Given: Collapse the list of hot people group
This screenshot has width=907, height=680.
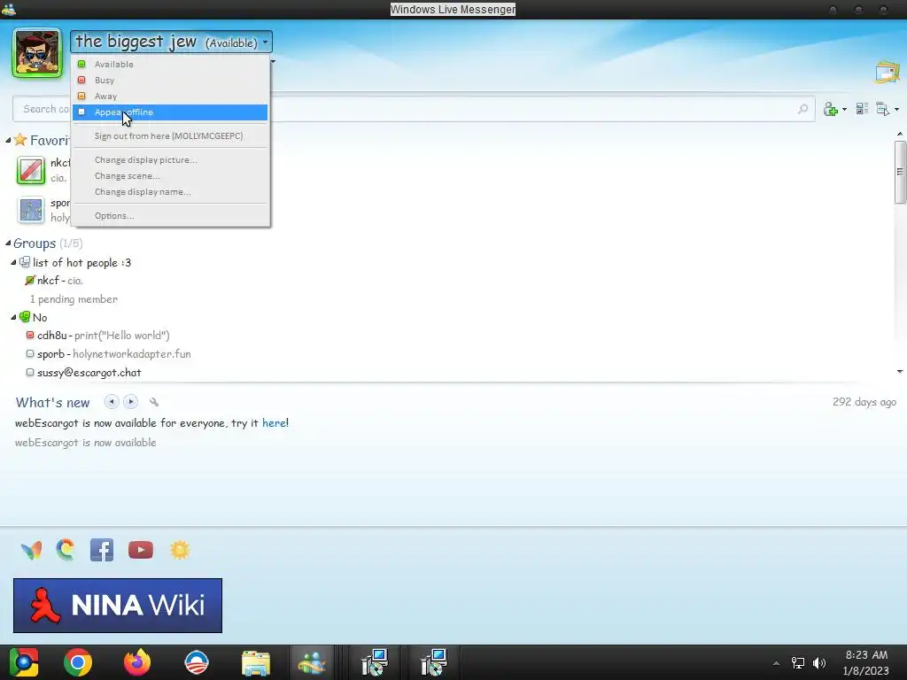Looking at the screenshot, I should (14, 262).
